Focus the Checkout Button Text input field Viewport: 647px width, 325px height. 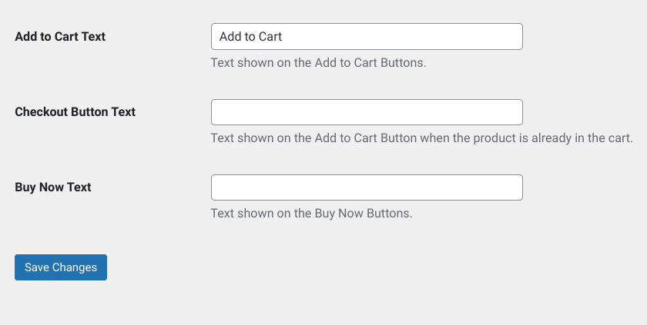[367, 112]
